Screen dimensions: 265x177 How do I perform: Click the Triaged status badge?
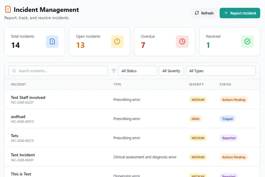(227, 119)
